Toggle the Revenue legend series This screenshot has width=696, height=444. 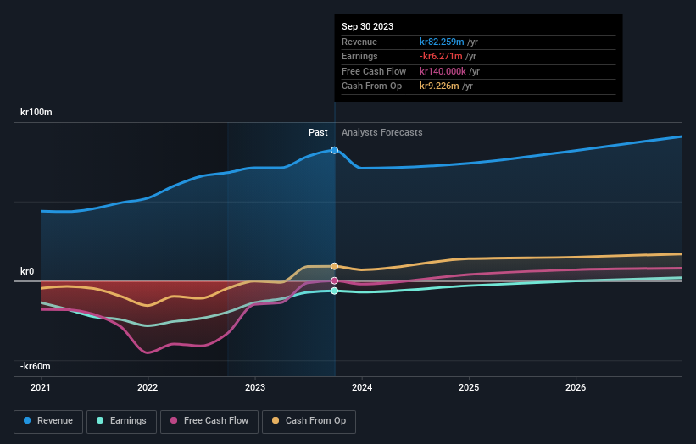click(48, 421)
